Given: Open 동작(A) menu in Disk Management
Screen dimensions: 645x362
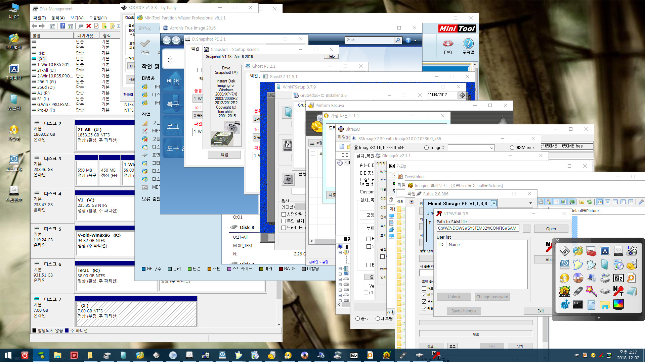Looking at the screenshot, I should coord(58,18).
